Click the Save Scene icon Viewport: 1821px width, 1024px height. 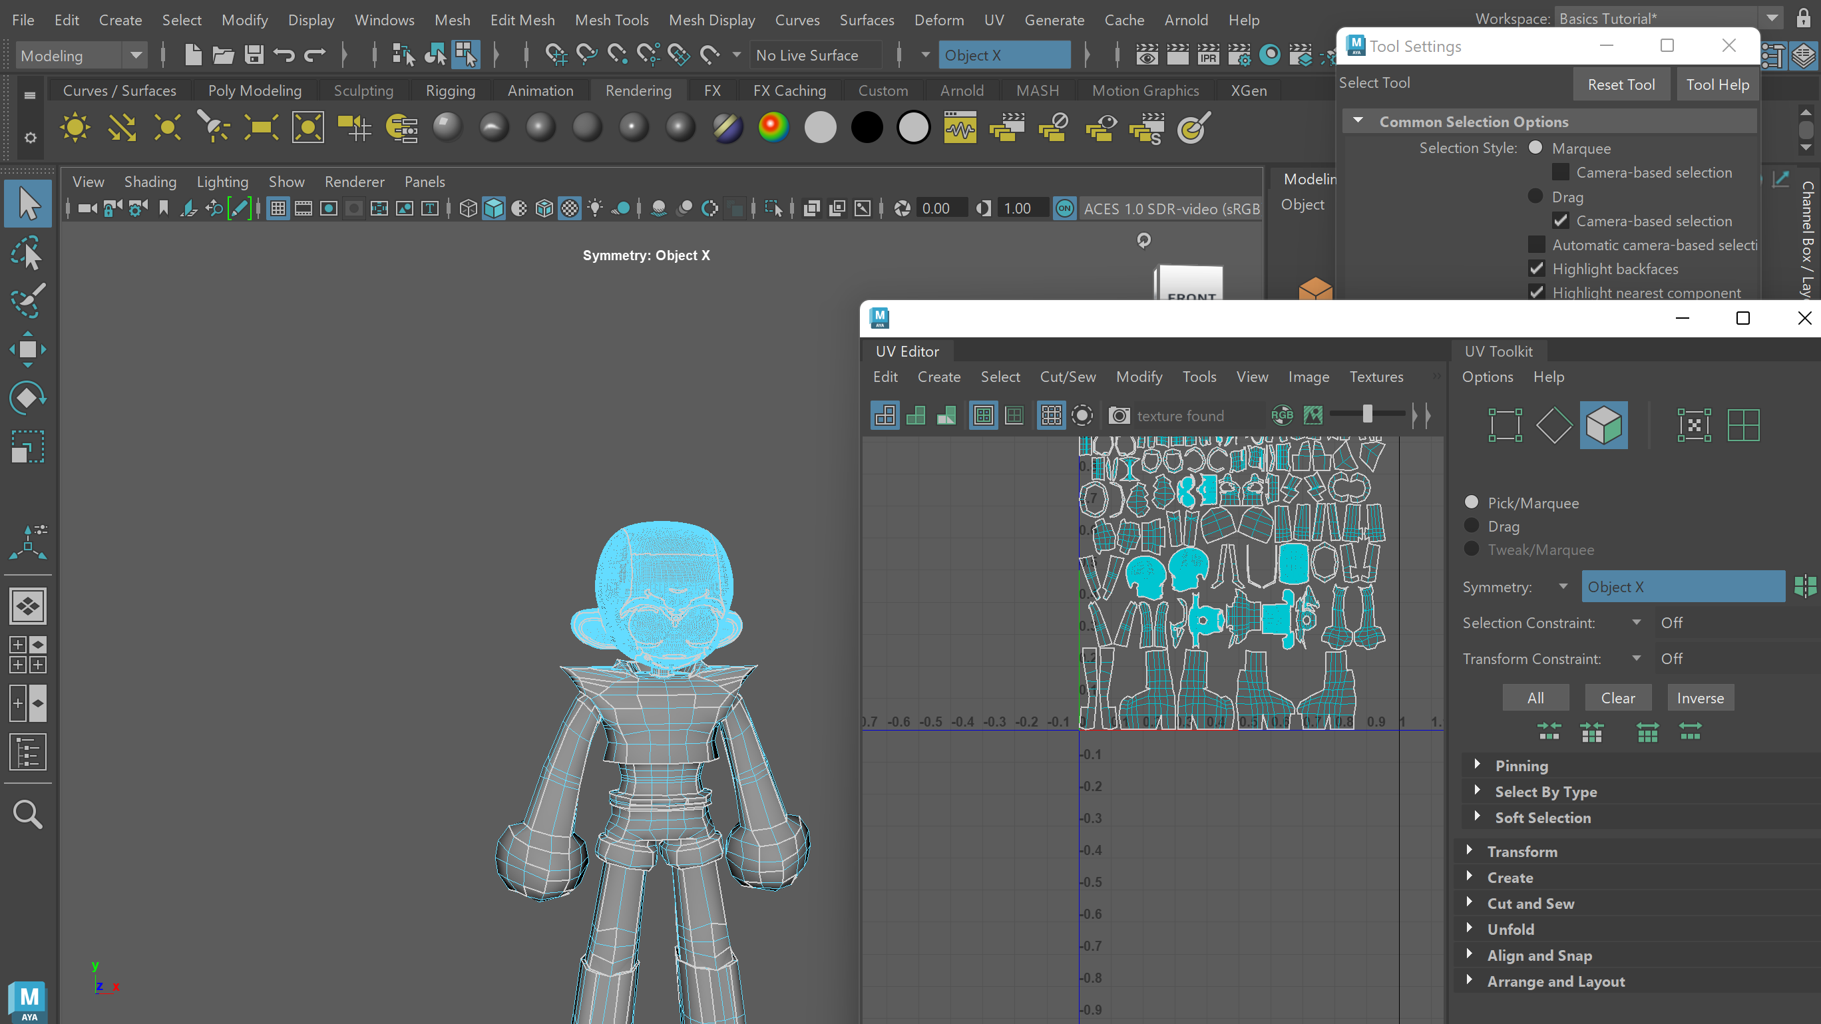coord(254,55)
